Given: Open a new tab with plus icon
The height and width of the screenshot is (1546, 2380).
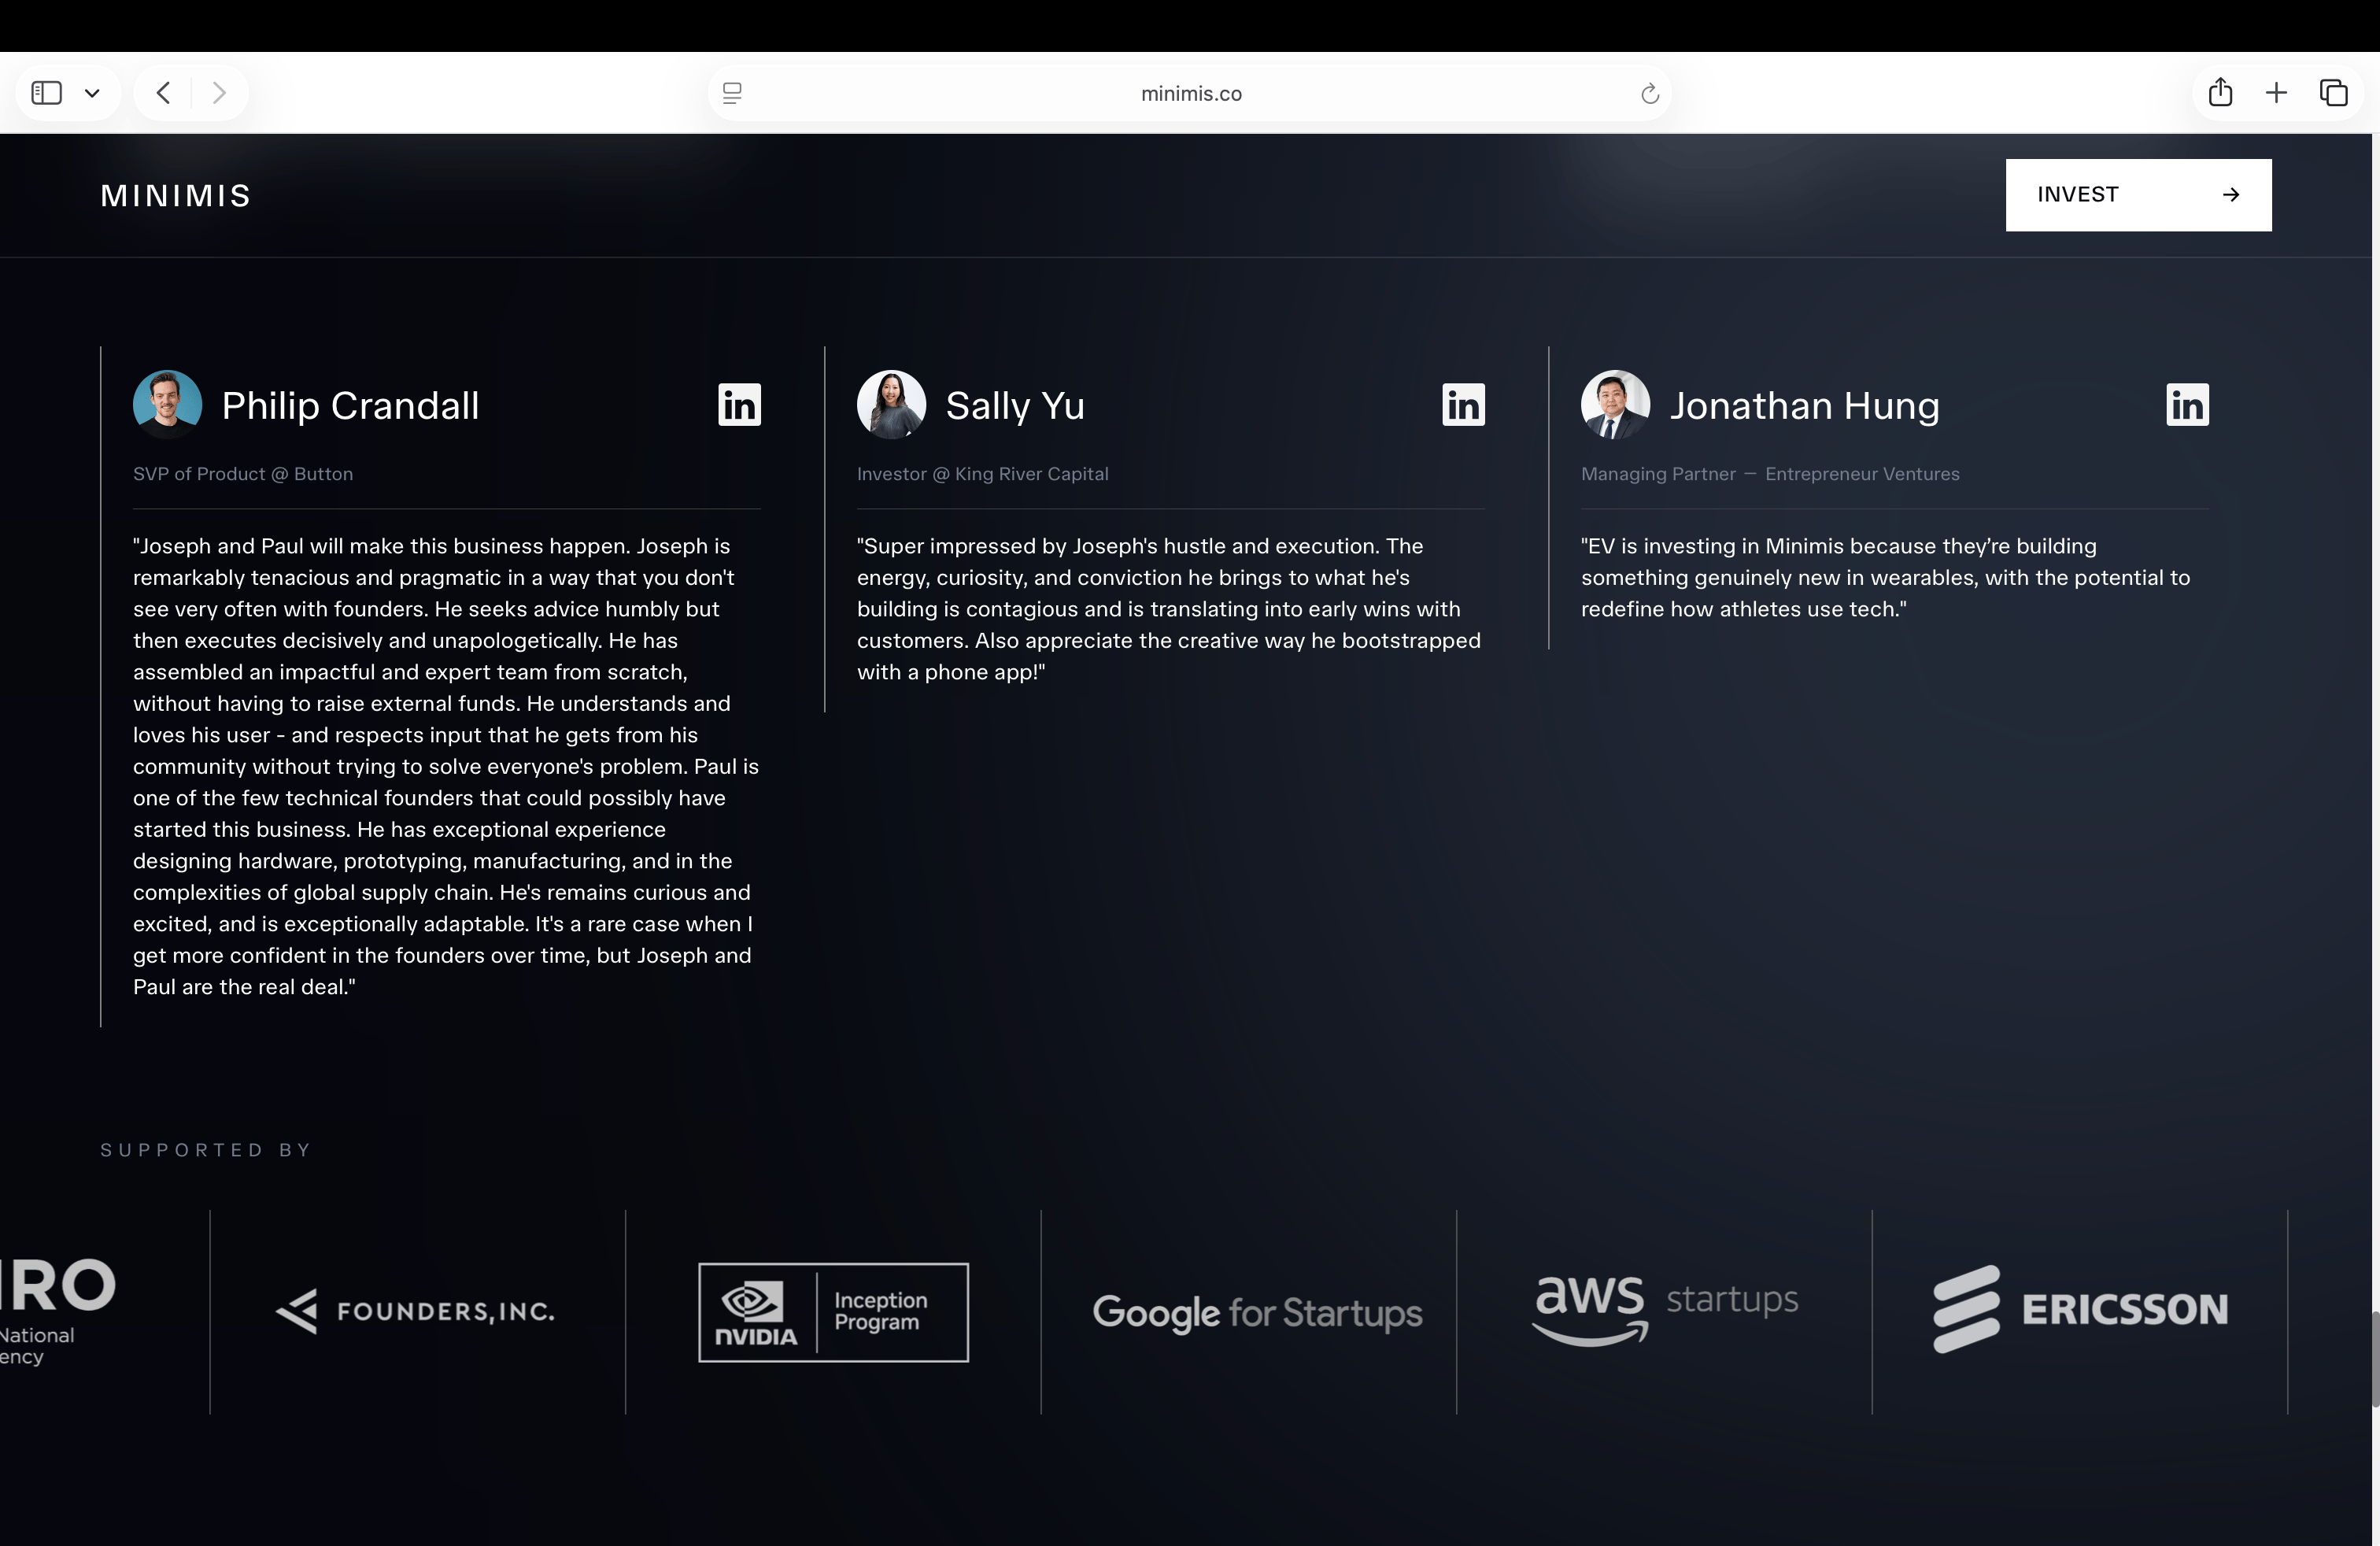Looking at the screenshot, I should click(x=2276, y=93).
